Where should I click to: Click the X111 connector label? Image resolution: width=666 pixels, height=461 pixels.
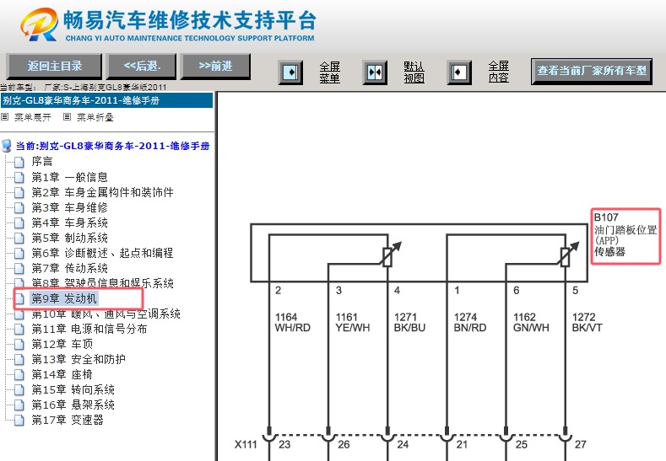(246, 444)
